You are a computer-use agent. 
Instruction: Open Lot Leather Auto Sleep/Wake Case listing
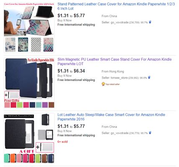click(x=111, y=117)
